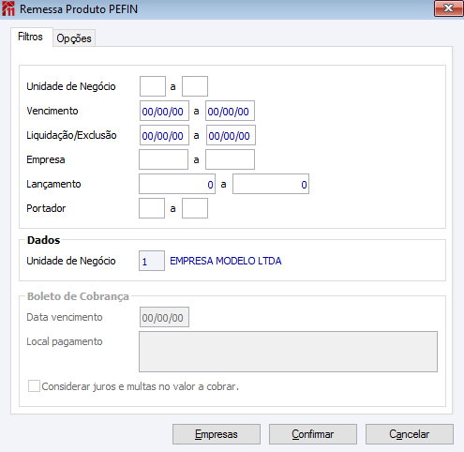Click the Confirmar button
Screen dimensions: 464x452
click(313, 434)
